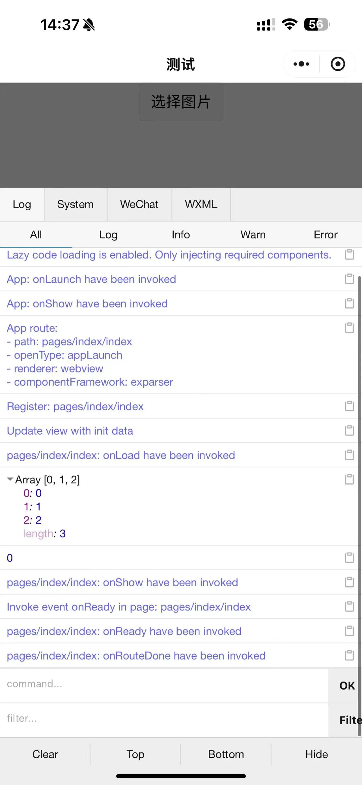Clear the console logs
The width and height of the screenshot is (362, 785).
coord(45,754)
